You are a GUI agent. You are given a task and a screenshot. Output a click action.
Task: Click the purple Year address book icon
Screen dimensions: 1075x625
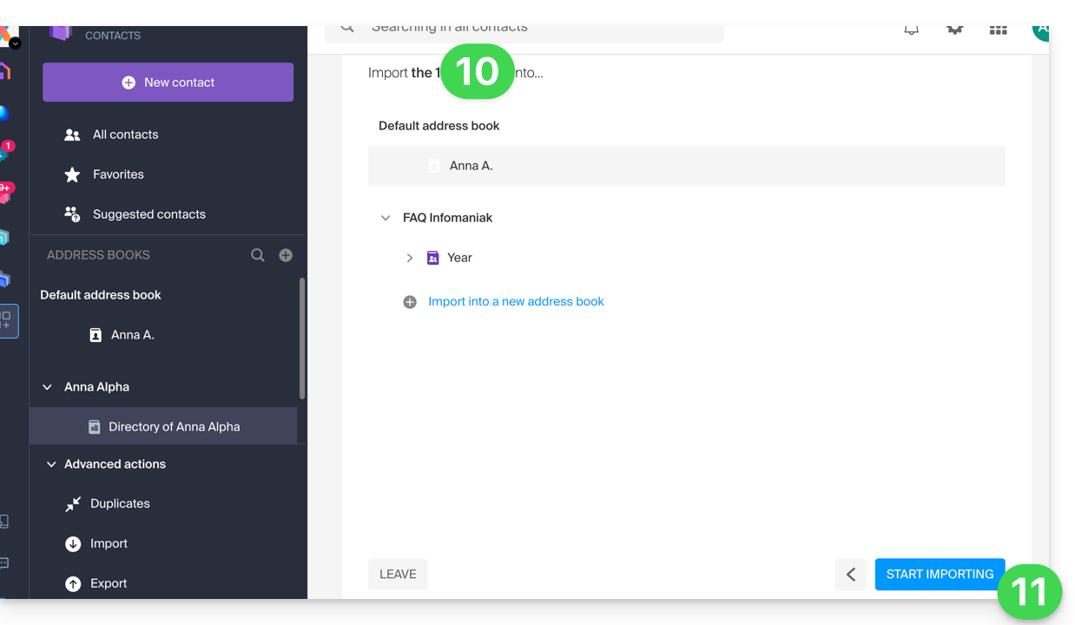[x=433, y=258]
